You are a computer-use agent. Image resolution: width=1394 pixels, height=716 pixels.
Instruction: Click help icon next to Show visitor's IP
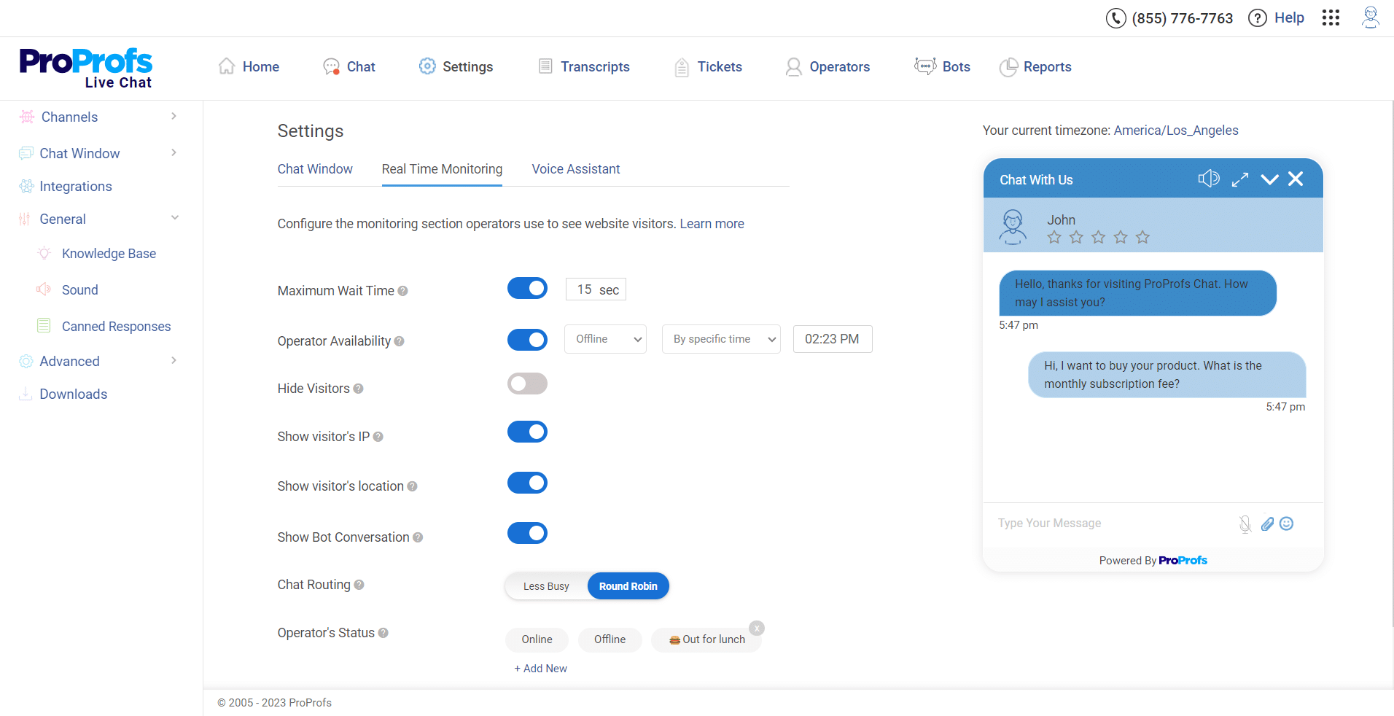click(x=378, y=437)
